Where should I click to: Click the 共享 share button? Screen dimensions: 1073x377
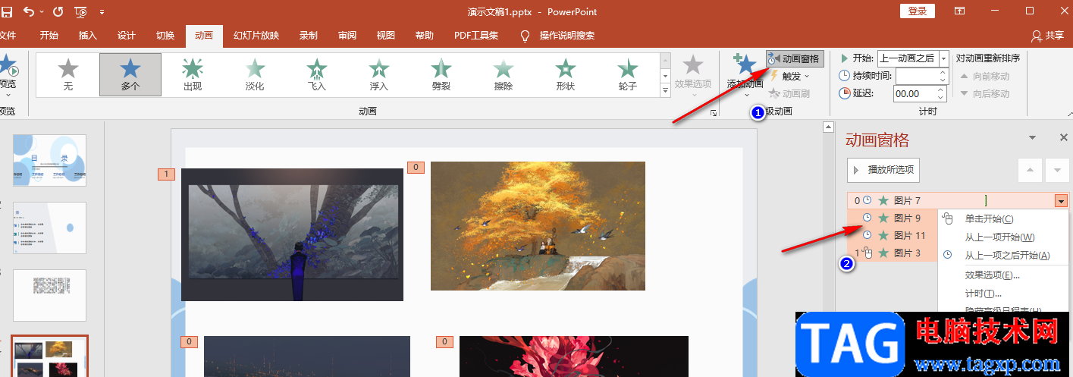coord(1048,35)
